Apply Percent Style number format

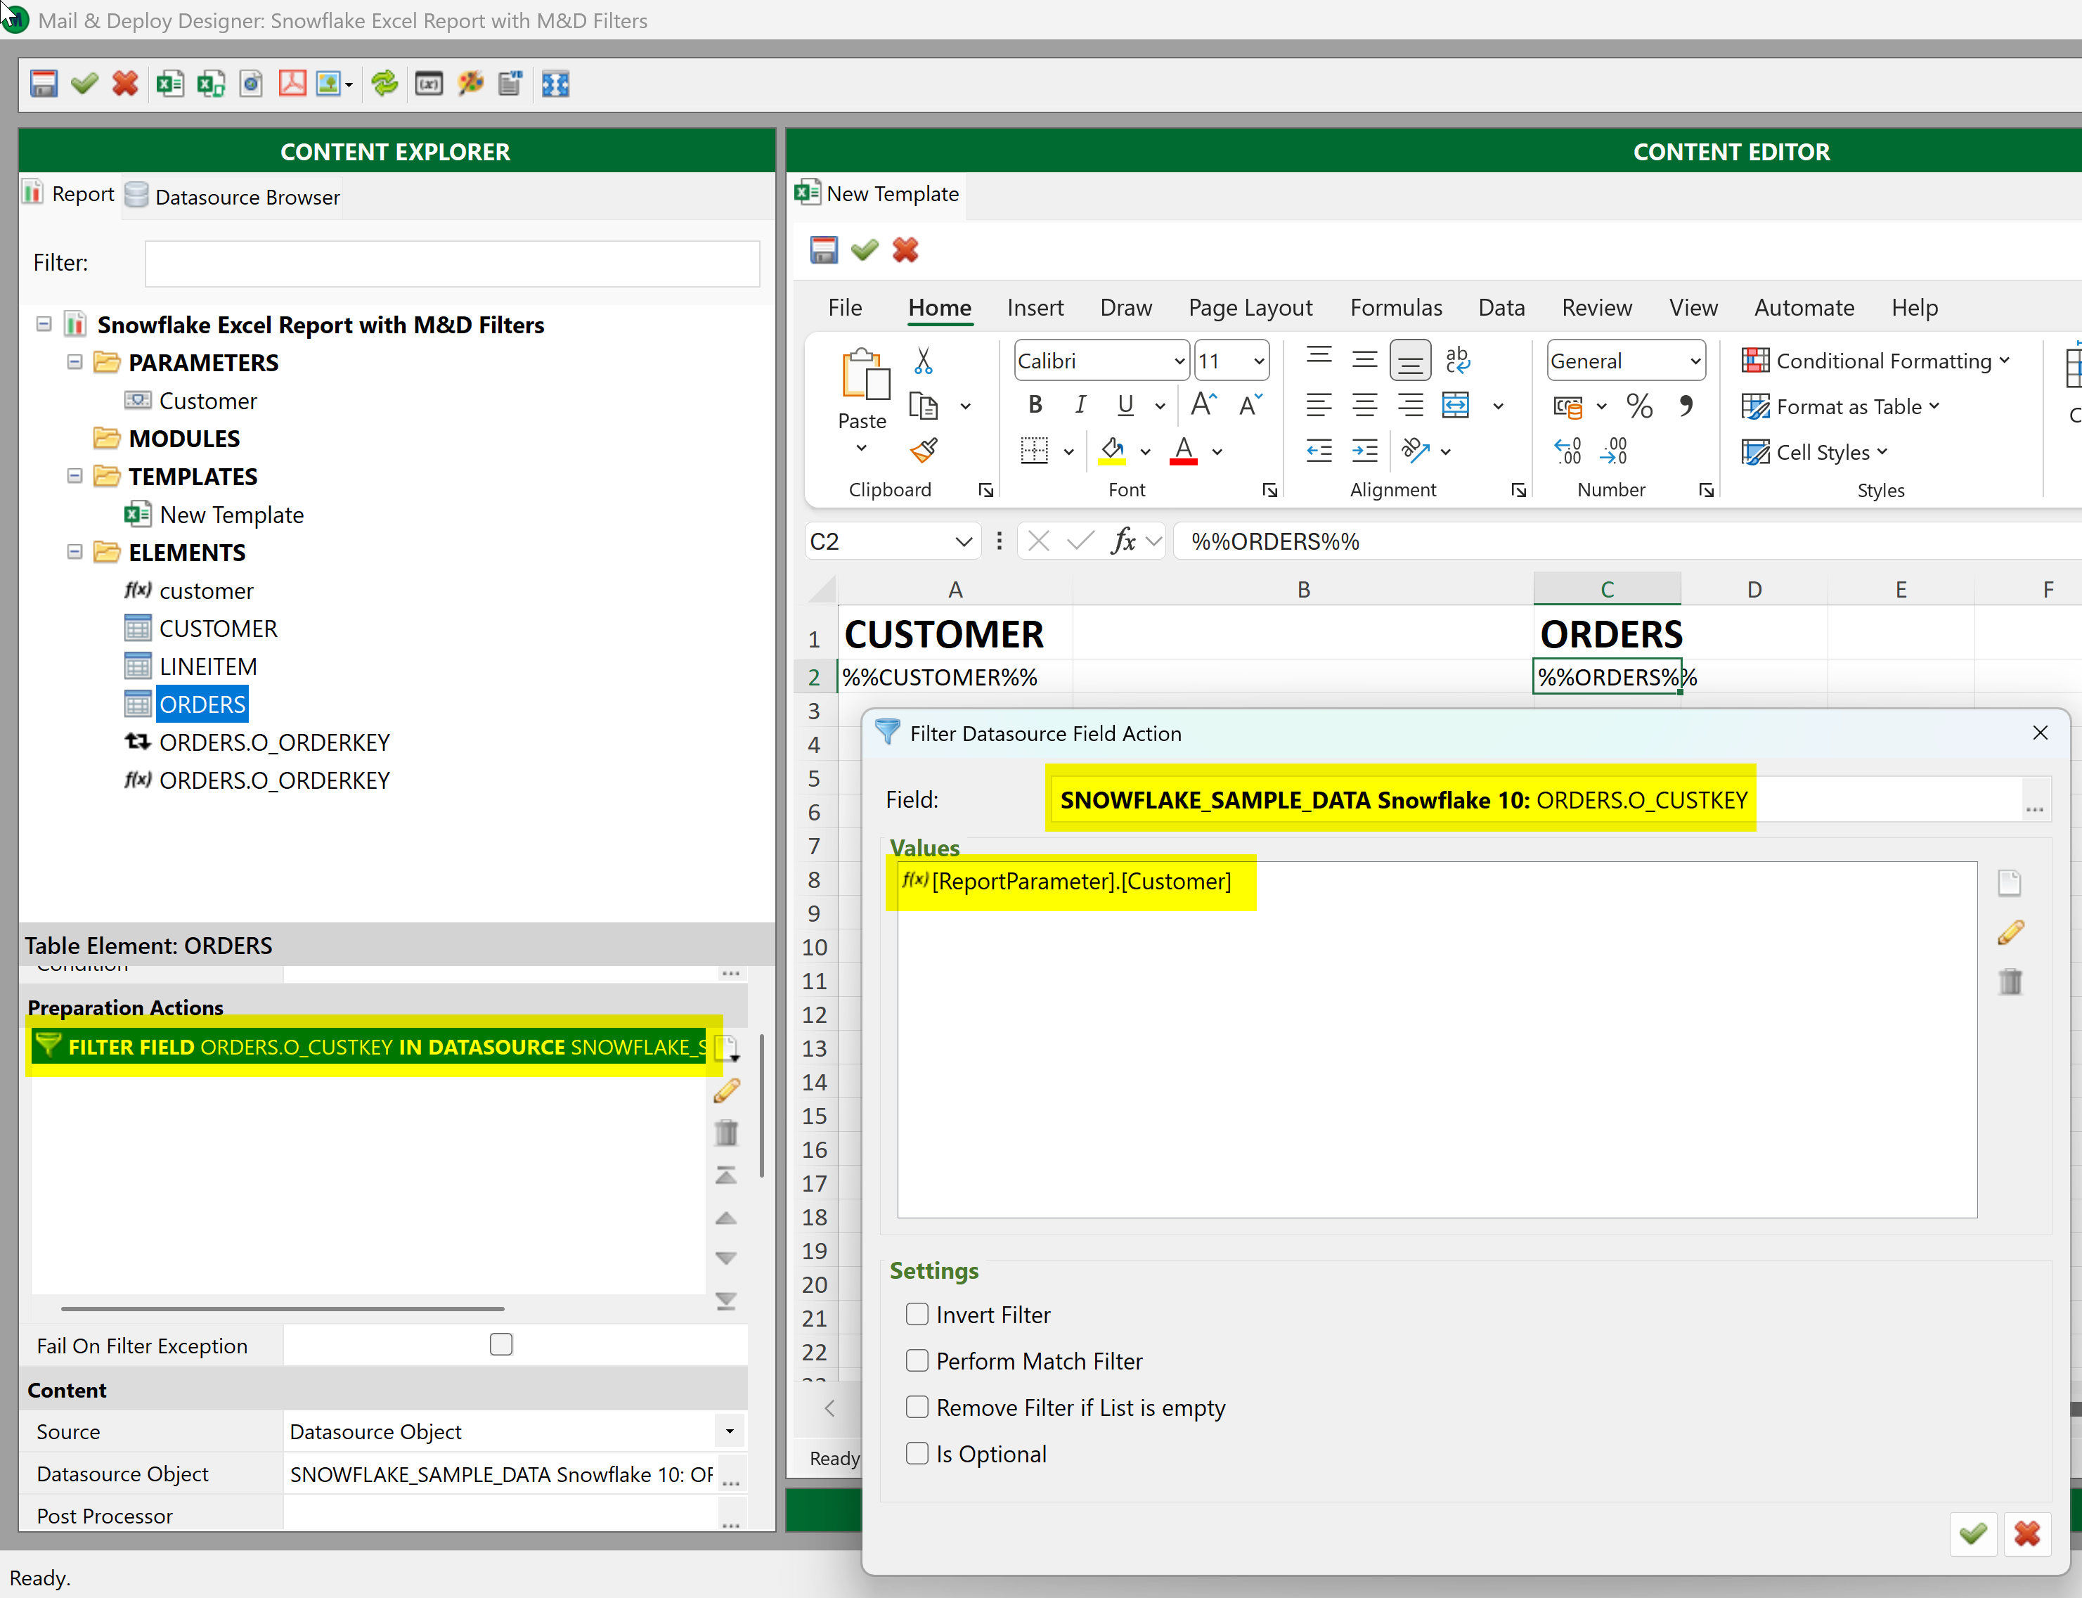tap(1638, 406)
